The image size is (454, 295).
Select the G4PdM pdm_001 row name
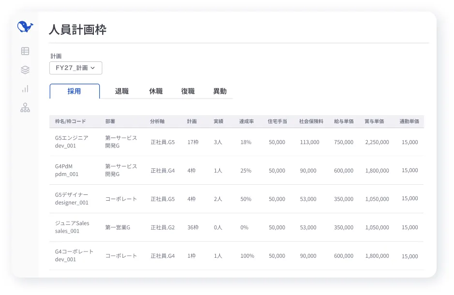(67, 170)
